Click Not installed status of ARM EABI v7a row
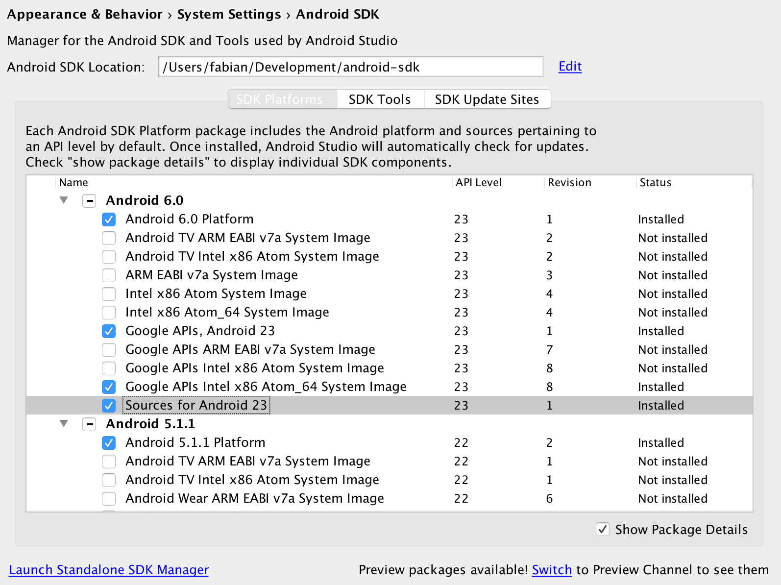 [673, 275]
